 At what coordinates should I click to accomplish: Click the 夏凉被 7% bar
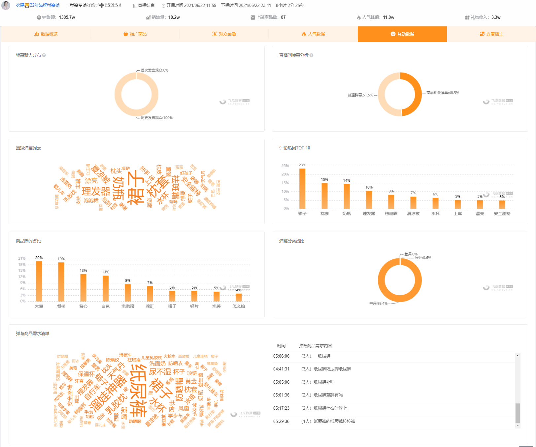413,203
